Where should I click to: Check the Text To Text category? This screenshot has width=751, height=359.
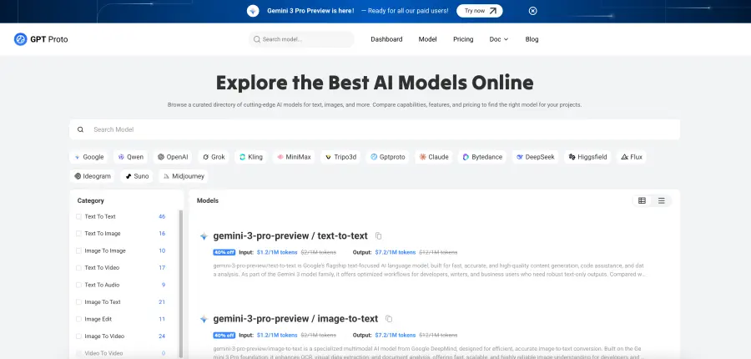pos(79,216)
